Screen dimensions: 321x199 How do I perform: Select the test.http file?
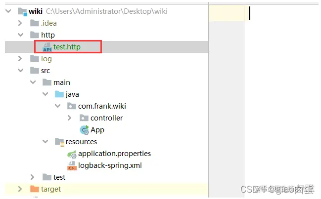coord(67,47)
